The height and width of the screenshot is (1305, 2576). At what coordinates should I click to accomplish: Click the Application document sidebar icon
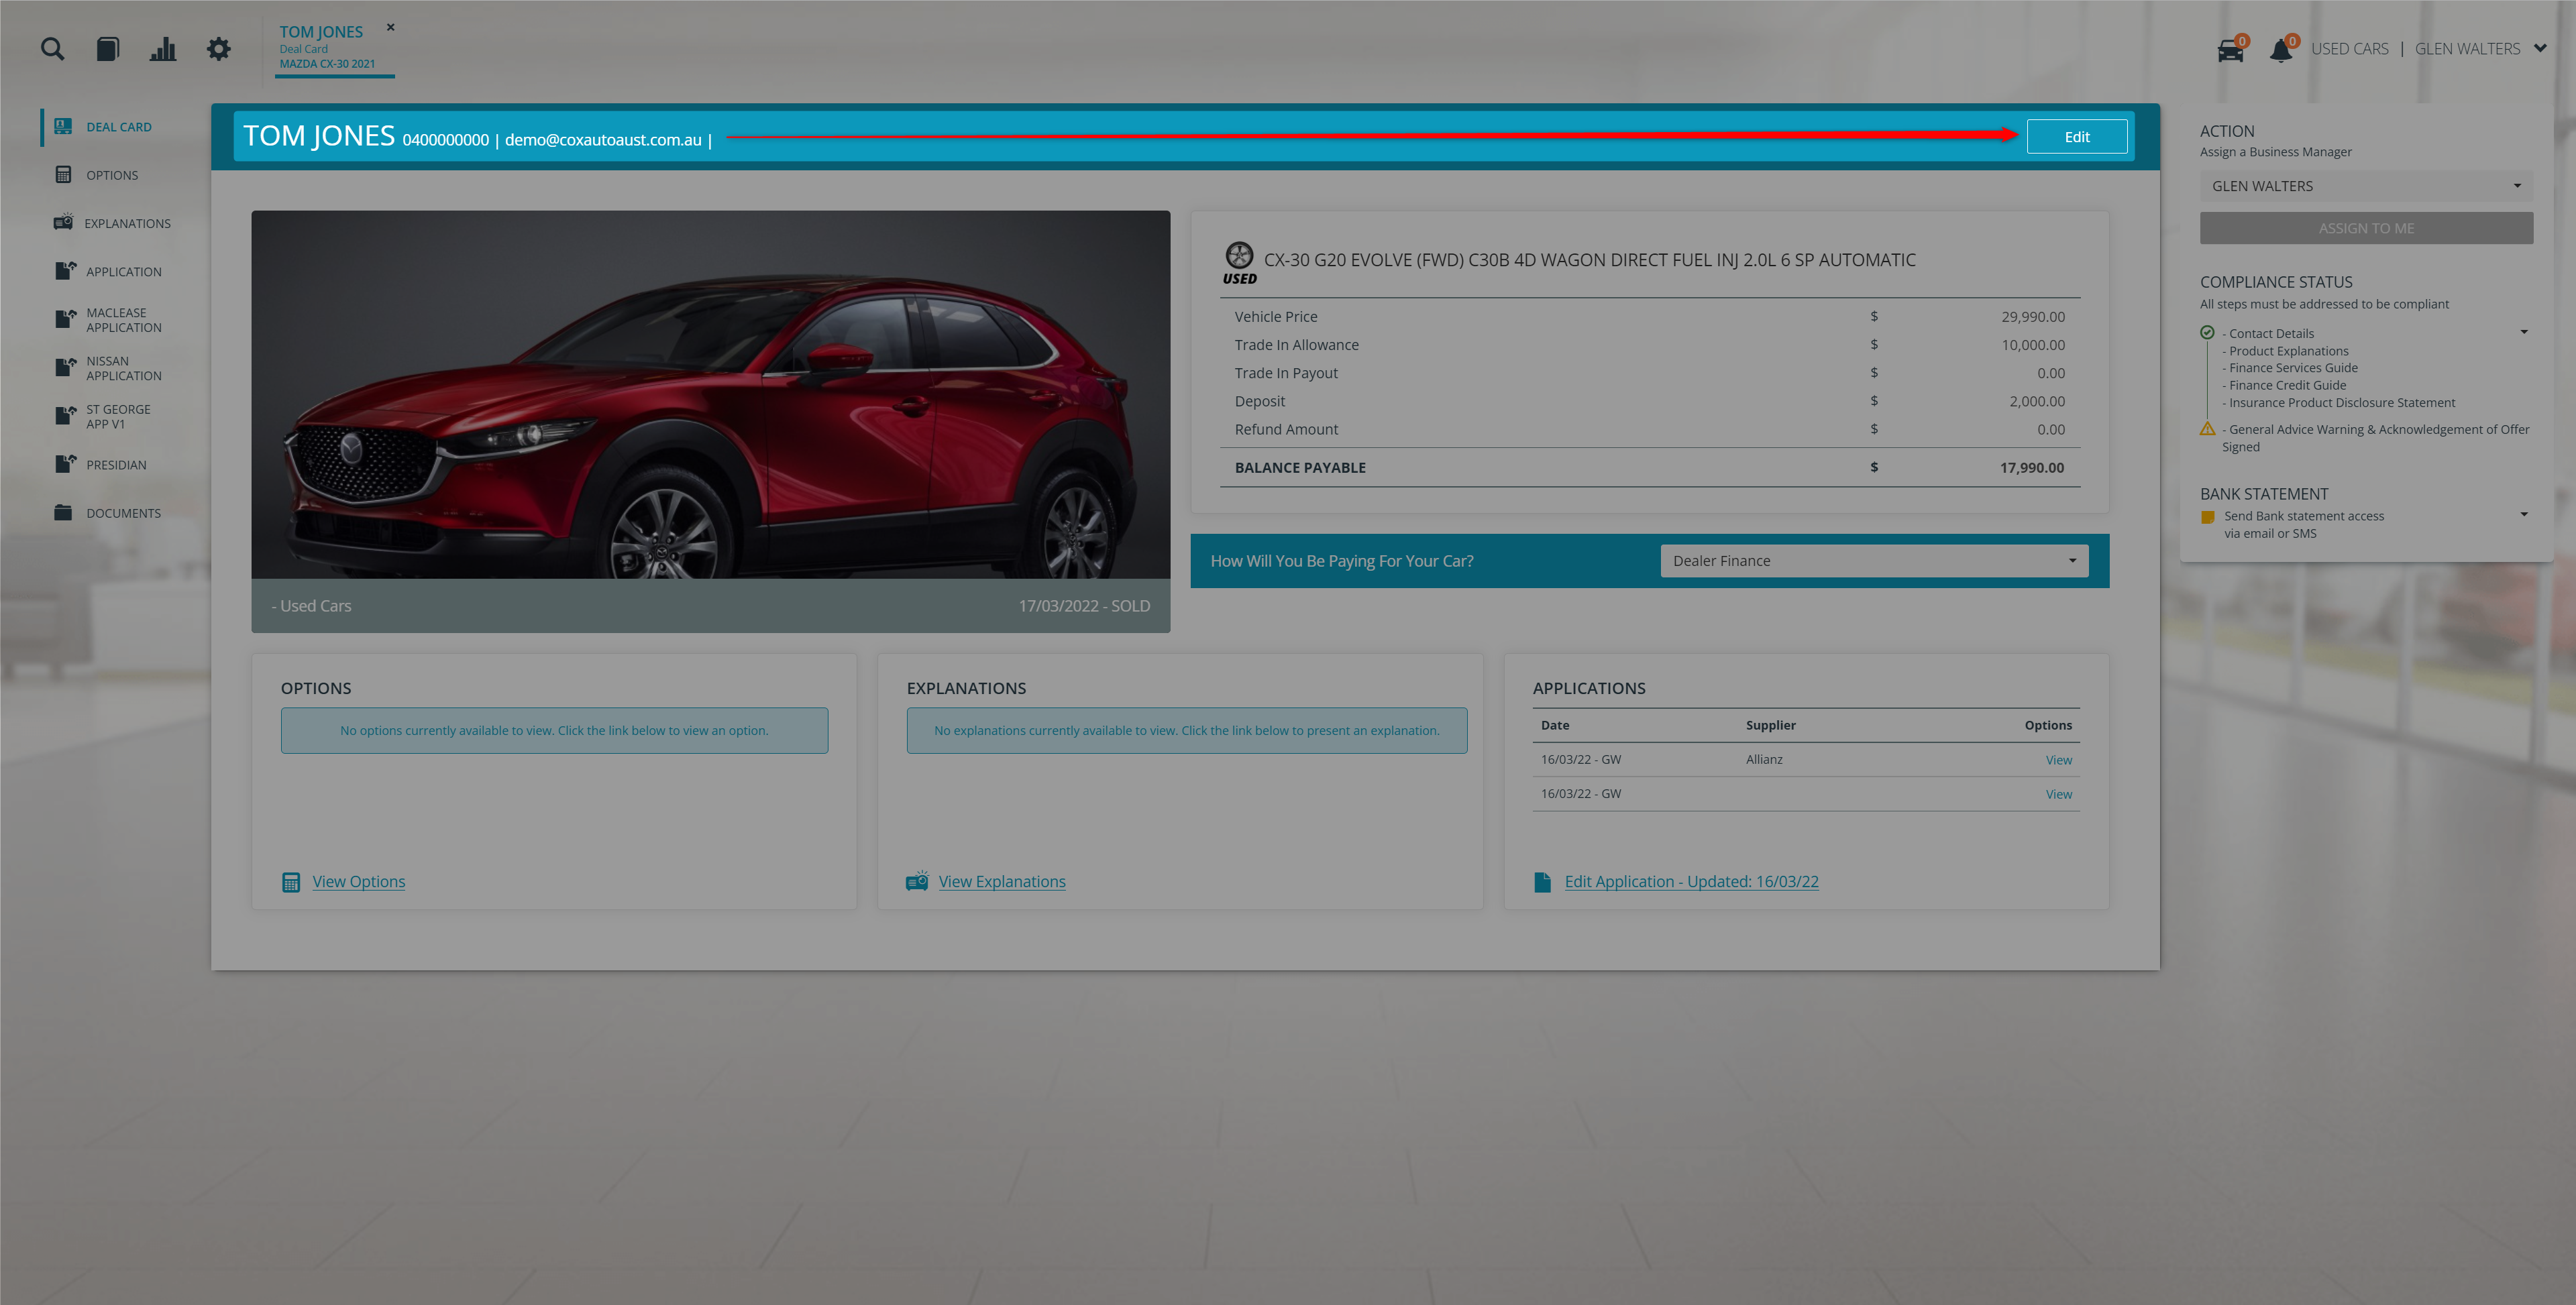(x=65, y=270)
